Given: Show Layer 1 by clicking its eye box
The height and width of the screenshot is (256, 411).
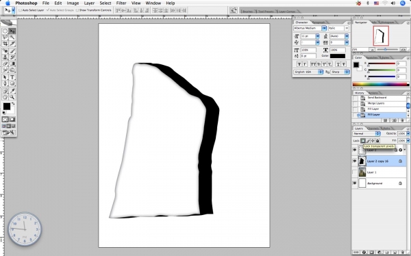Looking at the screenshot, I should coord(355,172).
